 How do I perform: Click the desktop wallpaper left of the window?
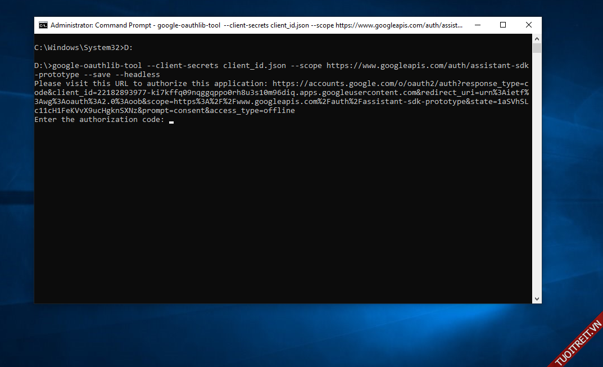coord(17,169)
